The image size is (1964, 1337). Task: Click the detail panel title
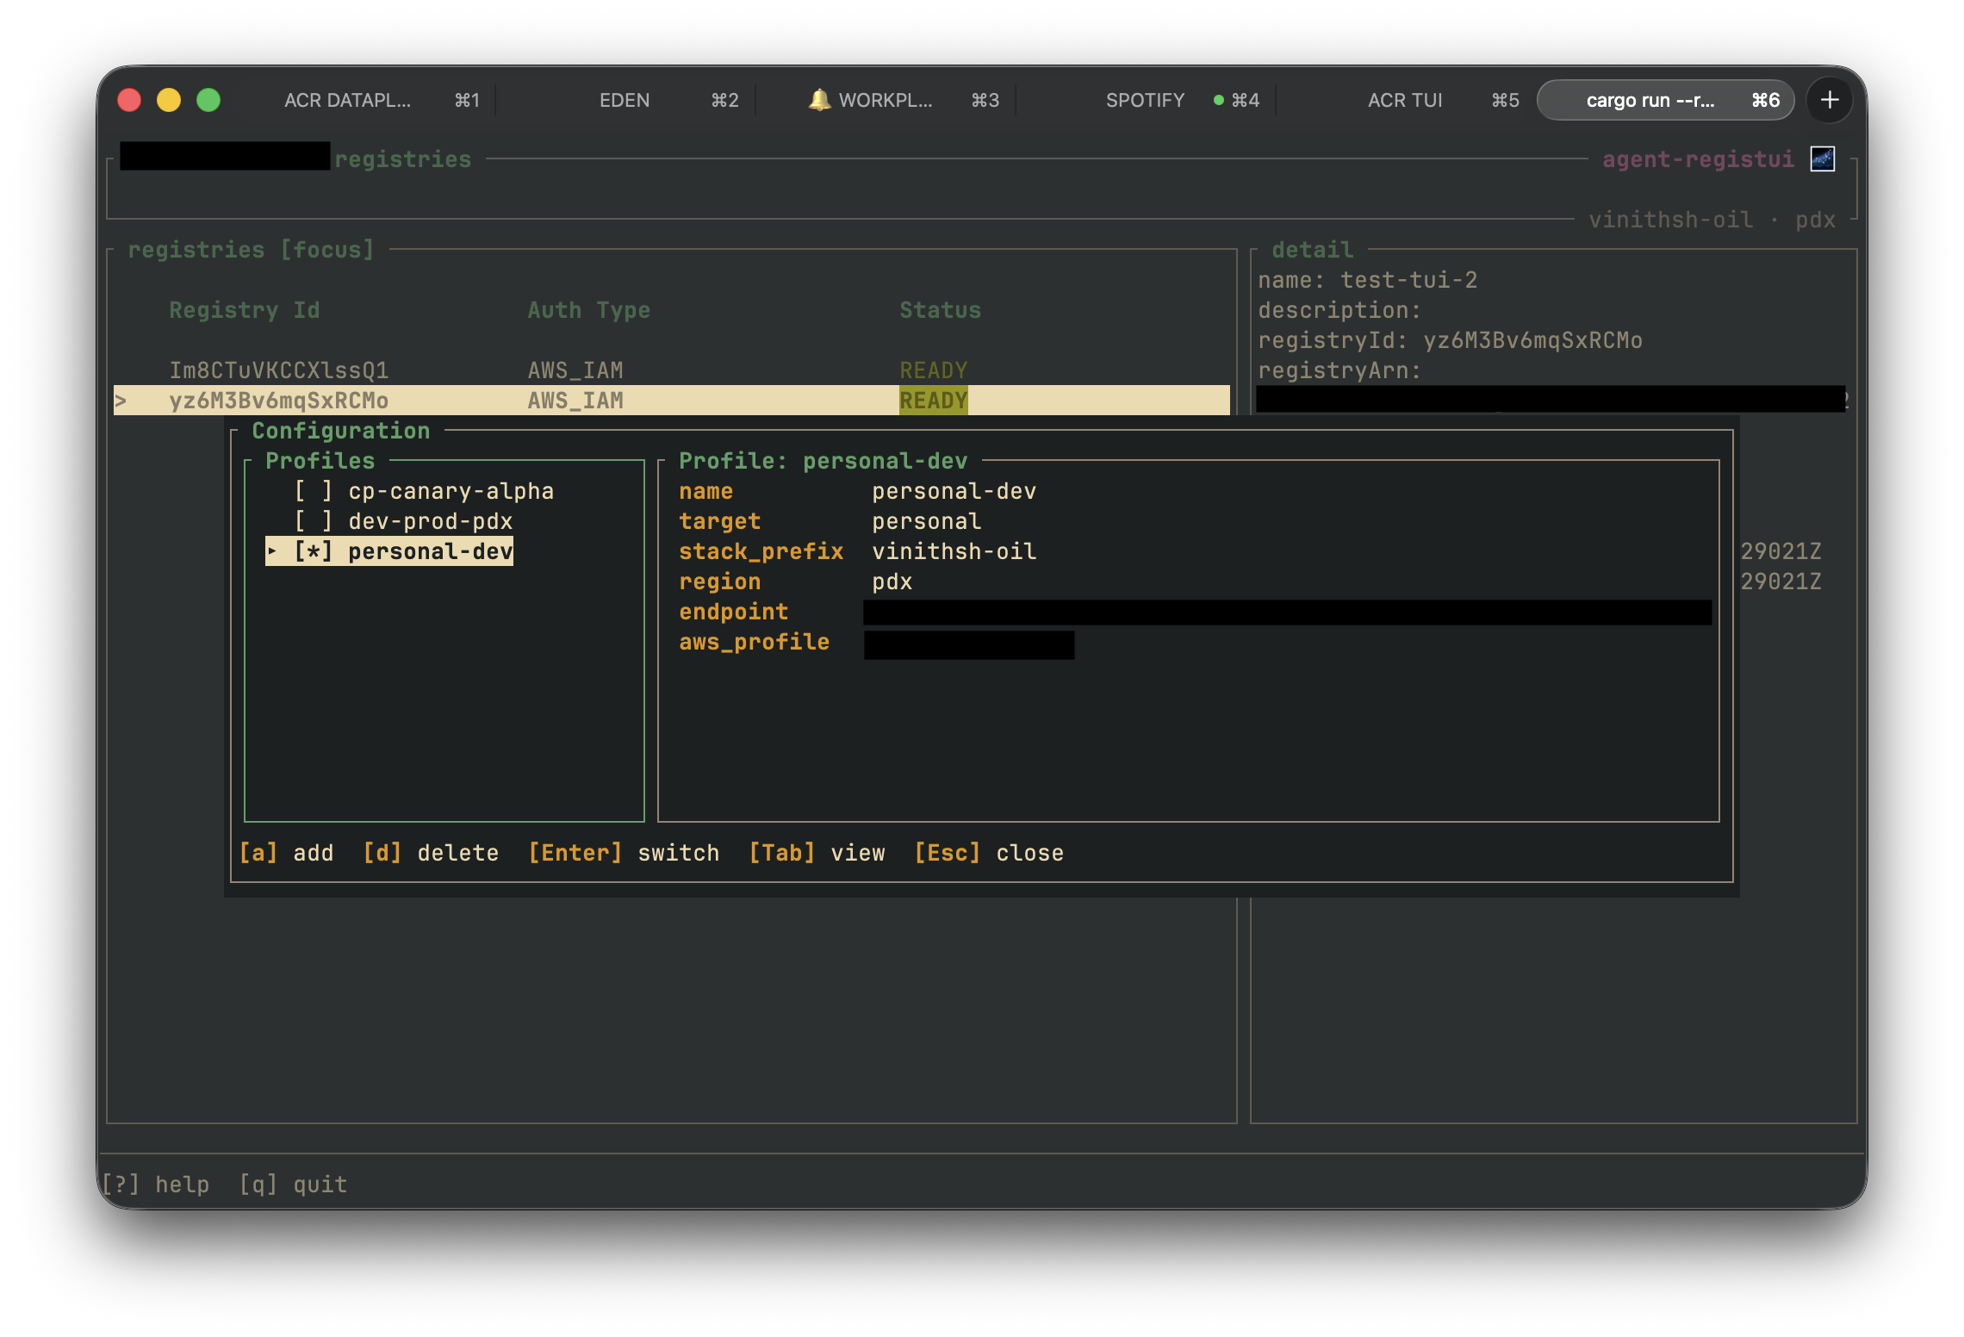pyautogui.click(x=1313, y=250)
